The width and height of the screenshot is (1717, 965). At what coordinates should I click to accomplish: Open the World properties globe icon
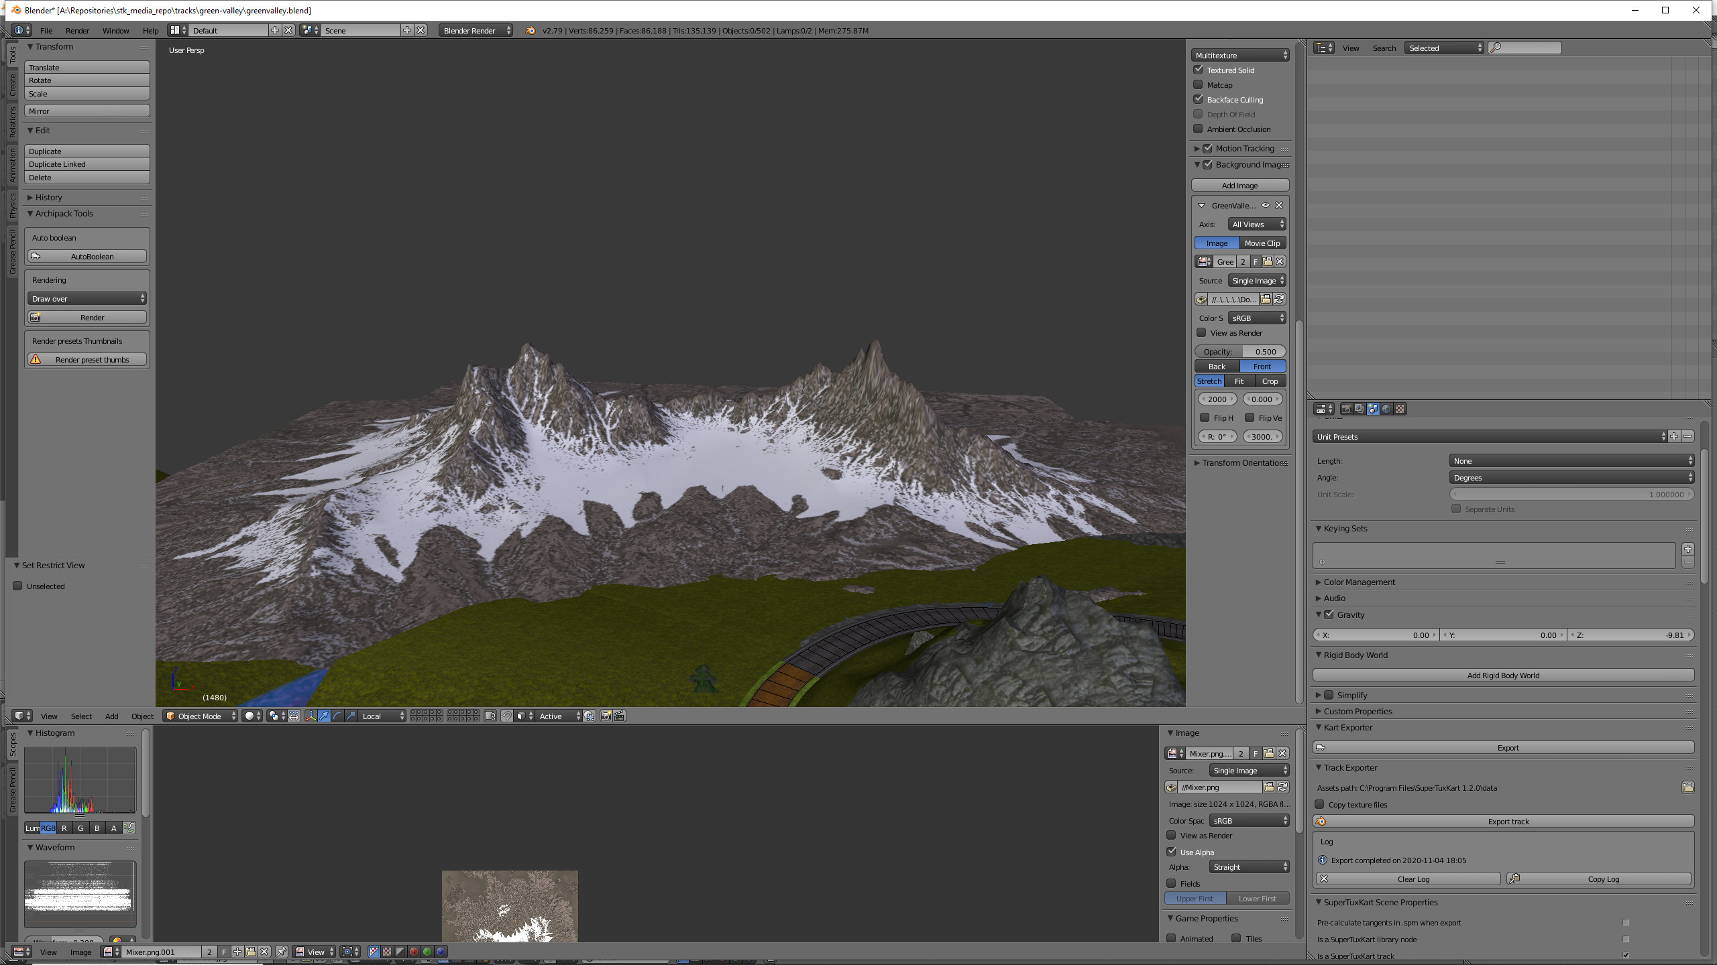tap(1386, 409)
